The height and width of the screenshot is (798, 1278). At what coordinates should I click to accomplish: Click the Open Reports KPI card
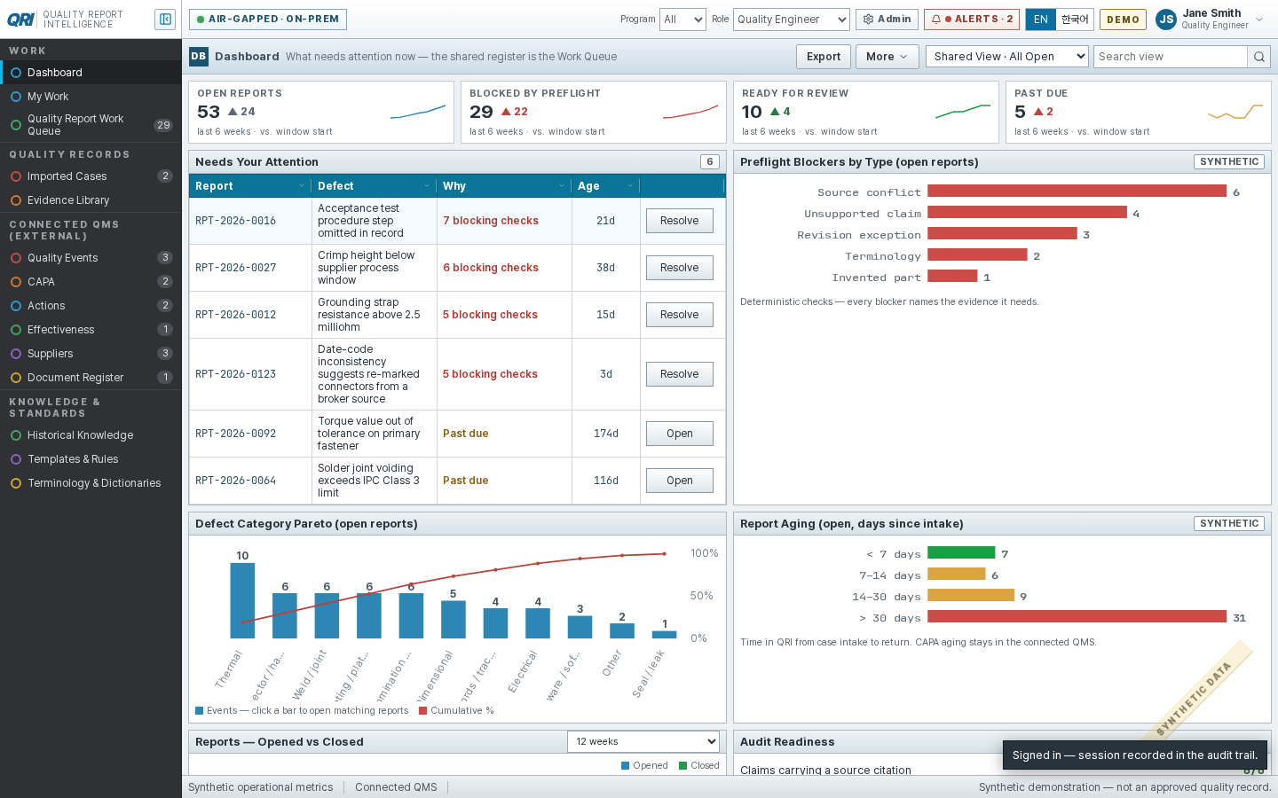[x=321, y=113]
